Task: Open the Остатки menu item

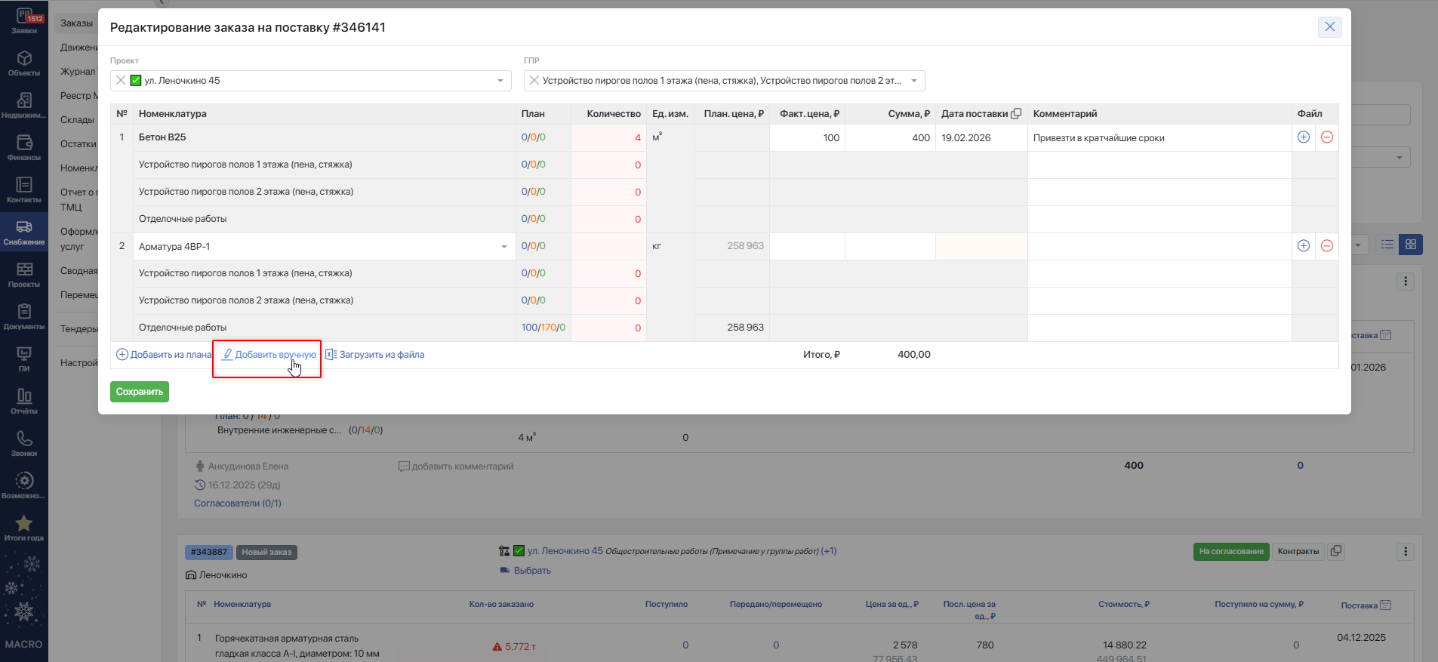Action: pyautogui.click(x=79, y=144)
